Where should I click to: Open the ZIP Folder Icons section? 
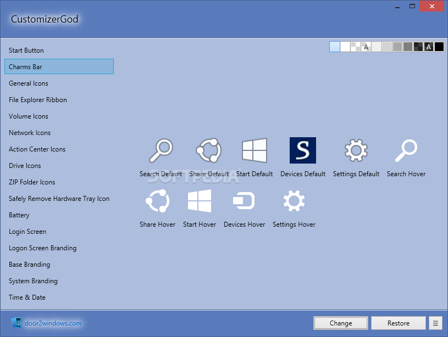click(x=59, y=182)
